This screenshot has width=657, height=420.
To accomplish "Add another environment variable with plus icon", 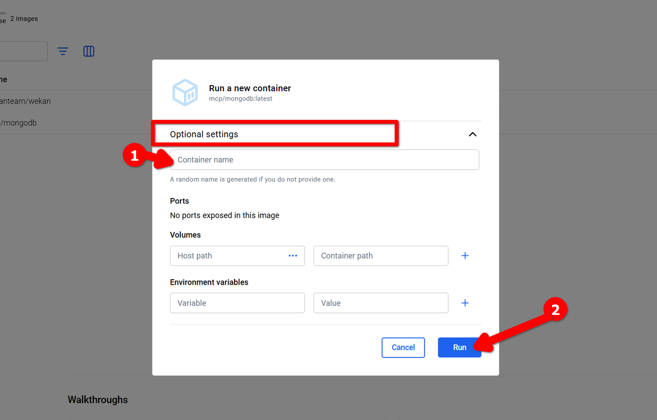I will pyautogui.click(x=465, y=303).
